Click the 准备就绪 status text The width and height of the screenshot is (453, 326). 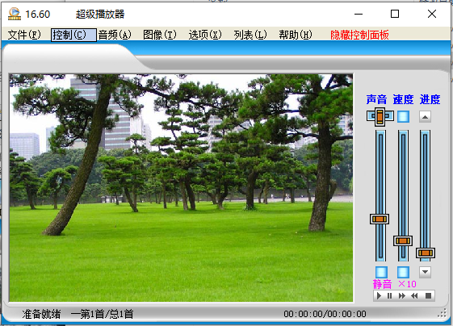[42, 314]
